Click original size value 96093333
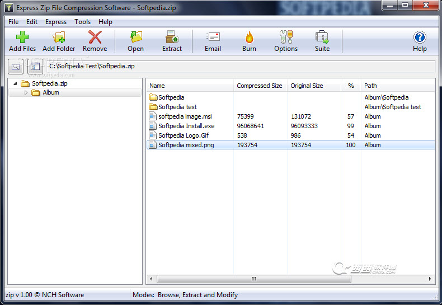Viewport: 442px width, 305px height. [x=304, y=126]
